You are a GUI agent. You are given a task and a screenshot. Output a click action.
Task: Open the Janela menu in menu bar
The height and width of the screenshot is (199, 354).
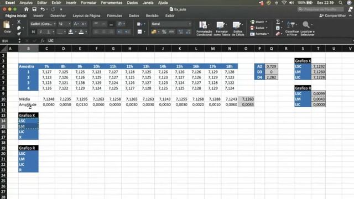point(148,3)
